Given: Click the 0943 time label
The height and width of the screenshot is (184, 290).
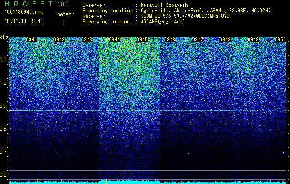Looking at the screenshot, I should coord(87,40).
